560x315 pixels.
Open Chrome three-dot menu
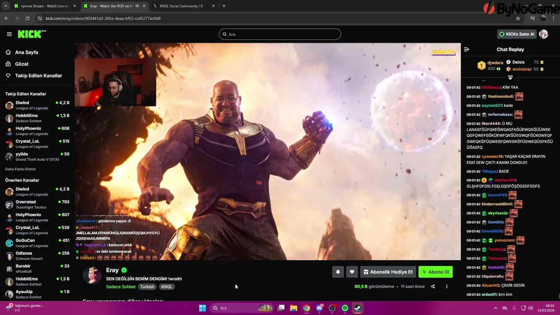click(554, 18)
